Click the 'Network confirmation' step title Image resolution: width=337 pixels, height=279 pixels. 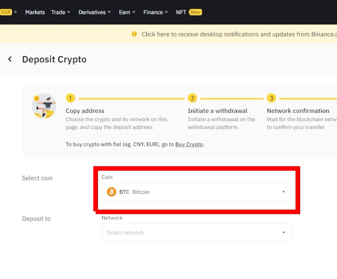pyautogui.click(x=298, y=111)
